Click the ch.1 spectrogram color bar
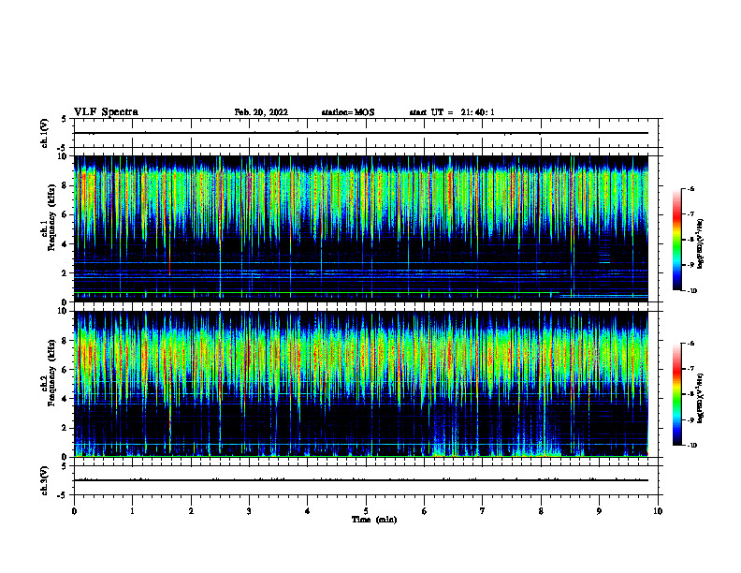 pos(676,240)
